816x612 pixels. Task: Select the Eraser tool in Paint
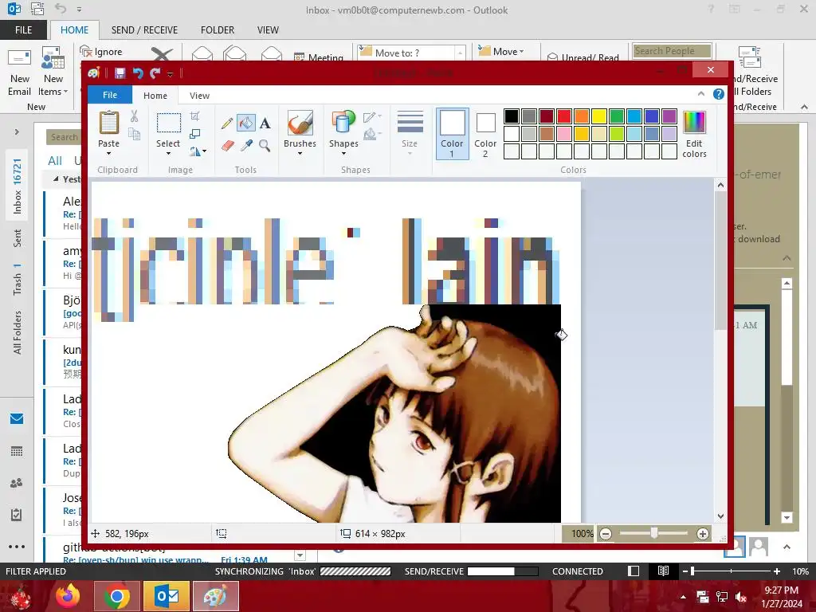[x=227, y=145]
